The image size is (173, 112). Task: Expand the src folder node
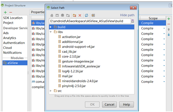tap(51, 91)
